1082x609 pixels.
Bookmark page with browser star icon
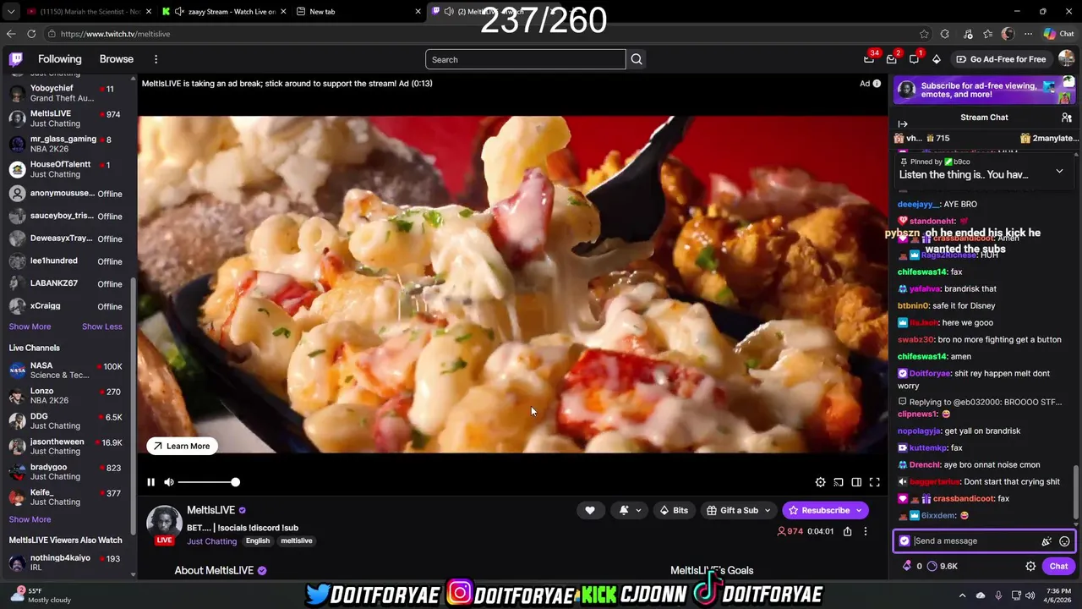pos(924,34)
